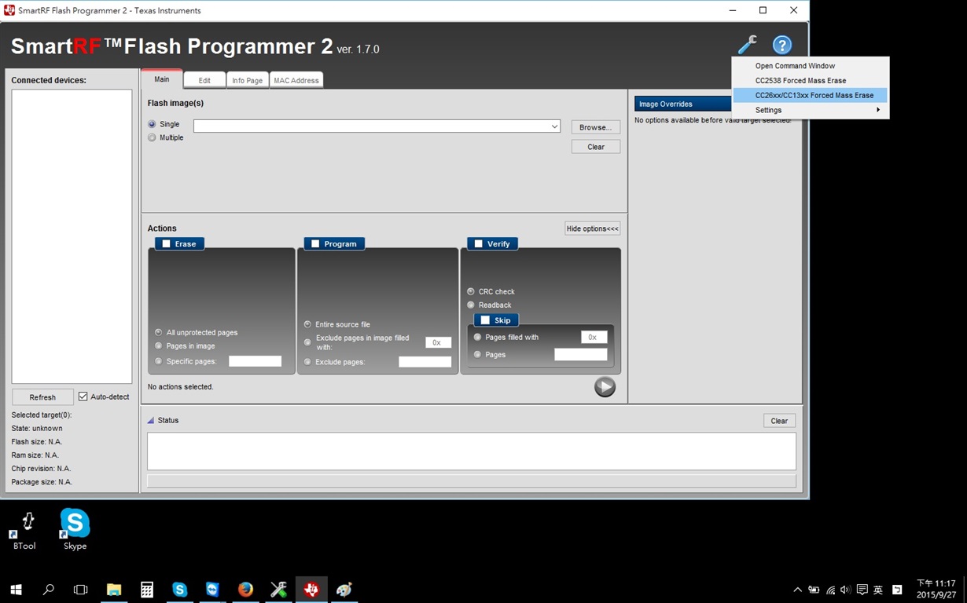
Task: Switch to the Main tab
Action: (162, 79)
